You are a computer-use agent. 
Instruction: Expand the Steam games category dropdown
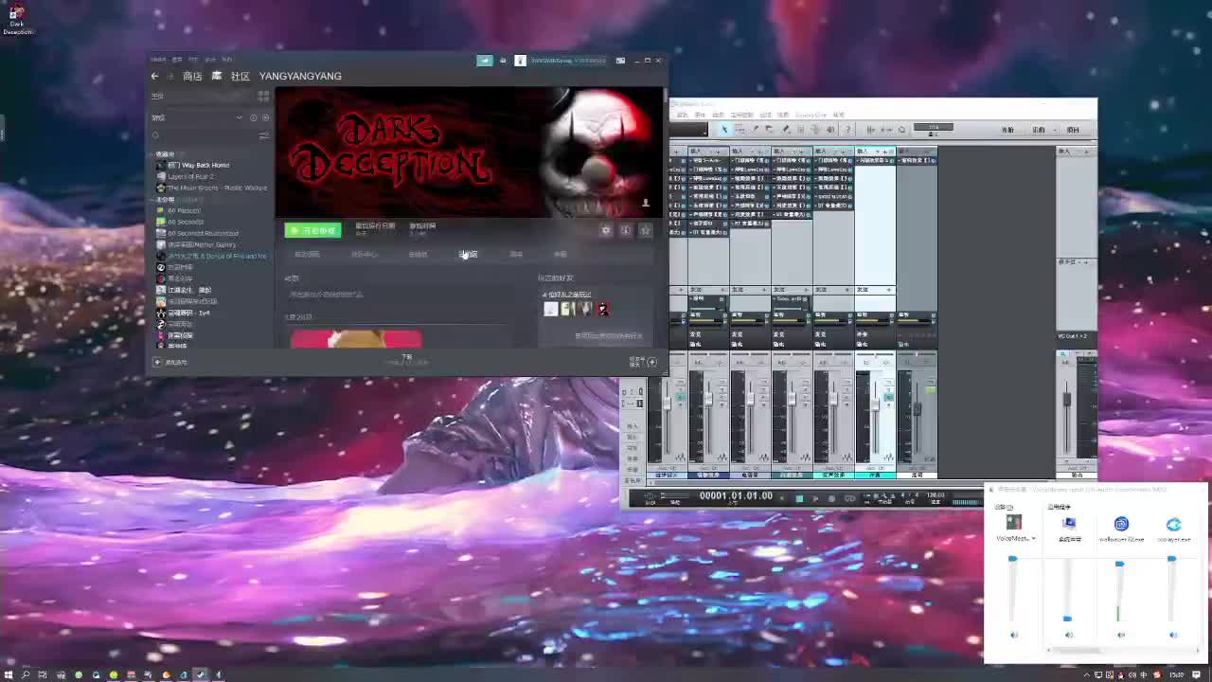(x=239, y=117)
